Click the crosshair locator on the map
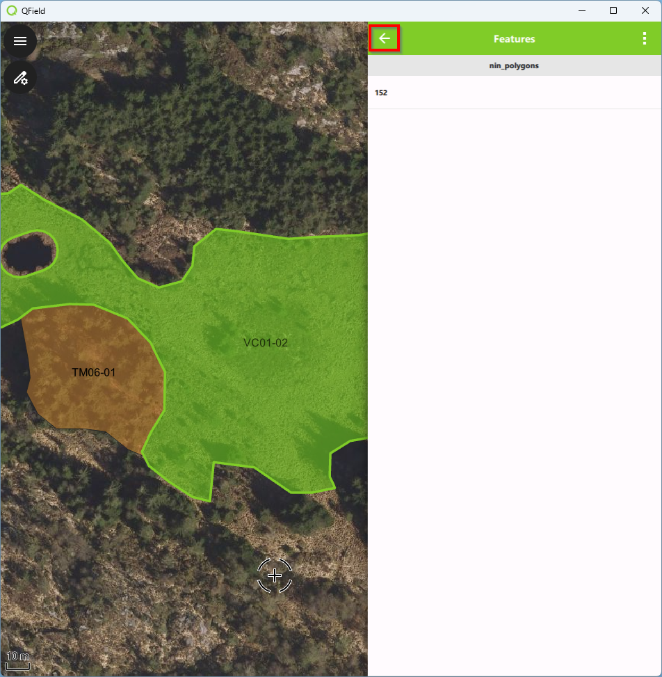Image resolution: width=662 pixels, height=677 pixels. [x=275, y=575]
